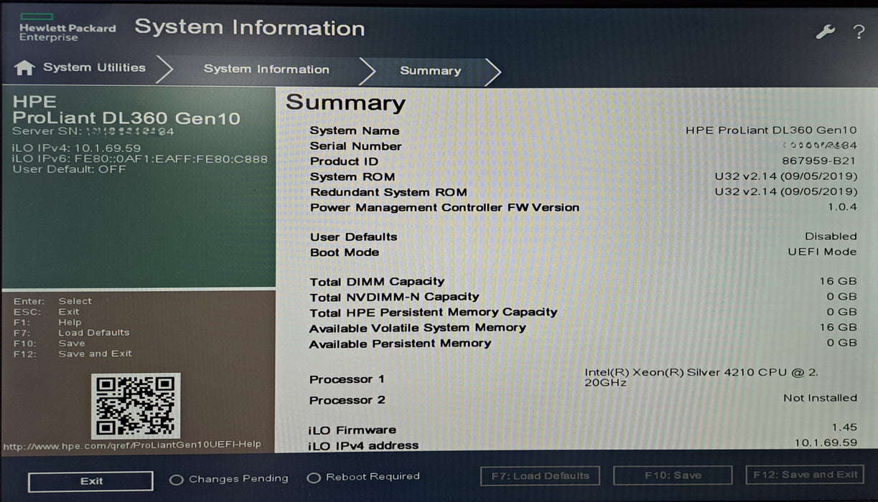Select the iLO IPv4 address label
This screenshot has height=502, width=878.
(x=363, y=446)
